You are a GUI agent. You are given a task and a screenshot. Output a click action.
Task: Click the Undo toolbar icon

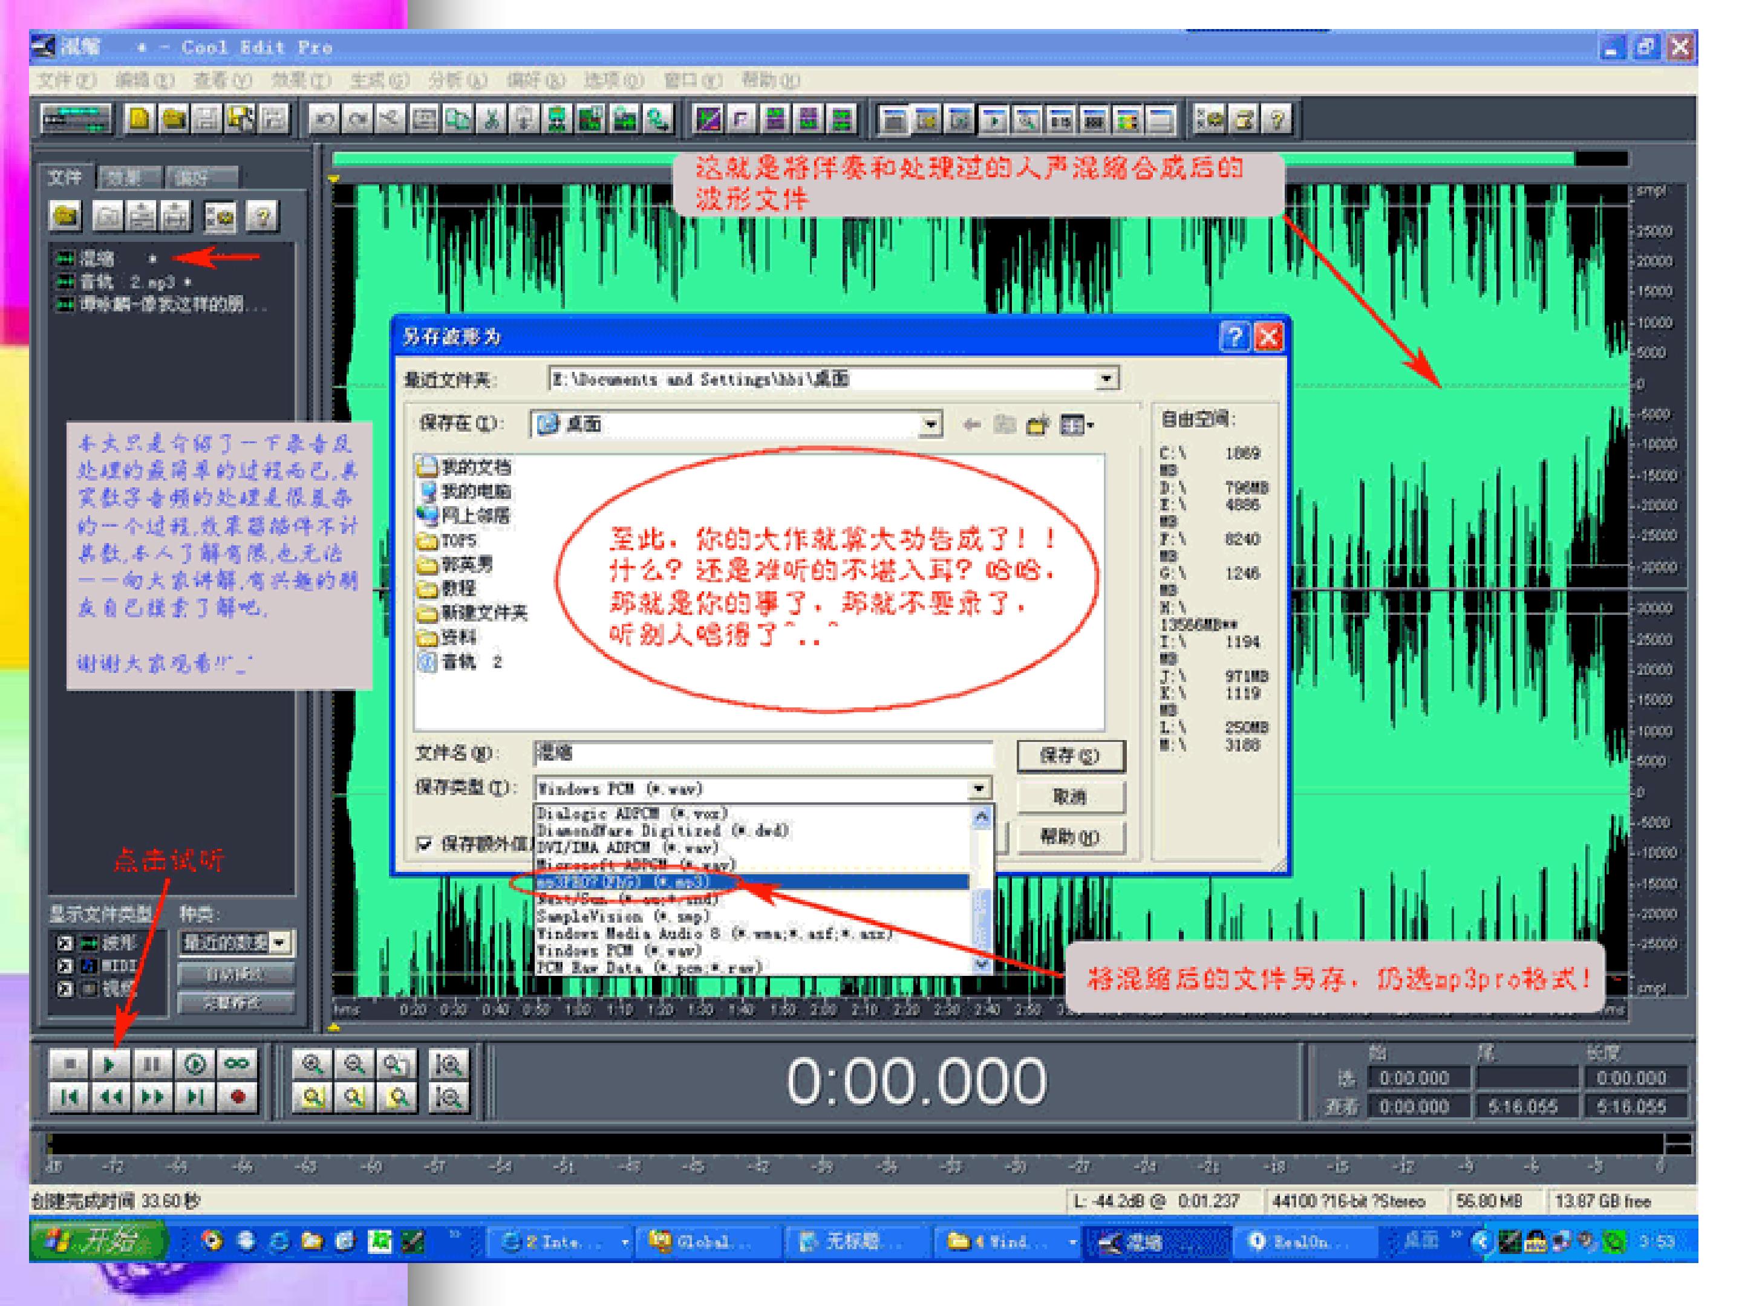click(324, 120)
